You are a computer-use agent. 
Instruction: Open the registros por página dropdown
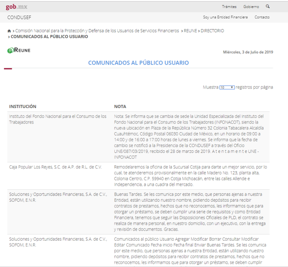pos(227,87)
